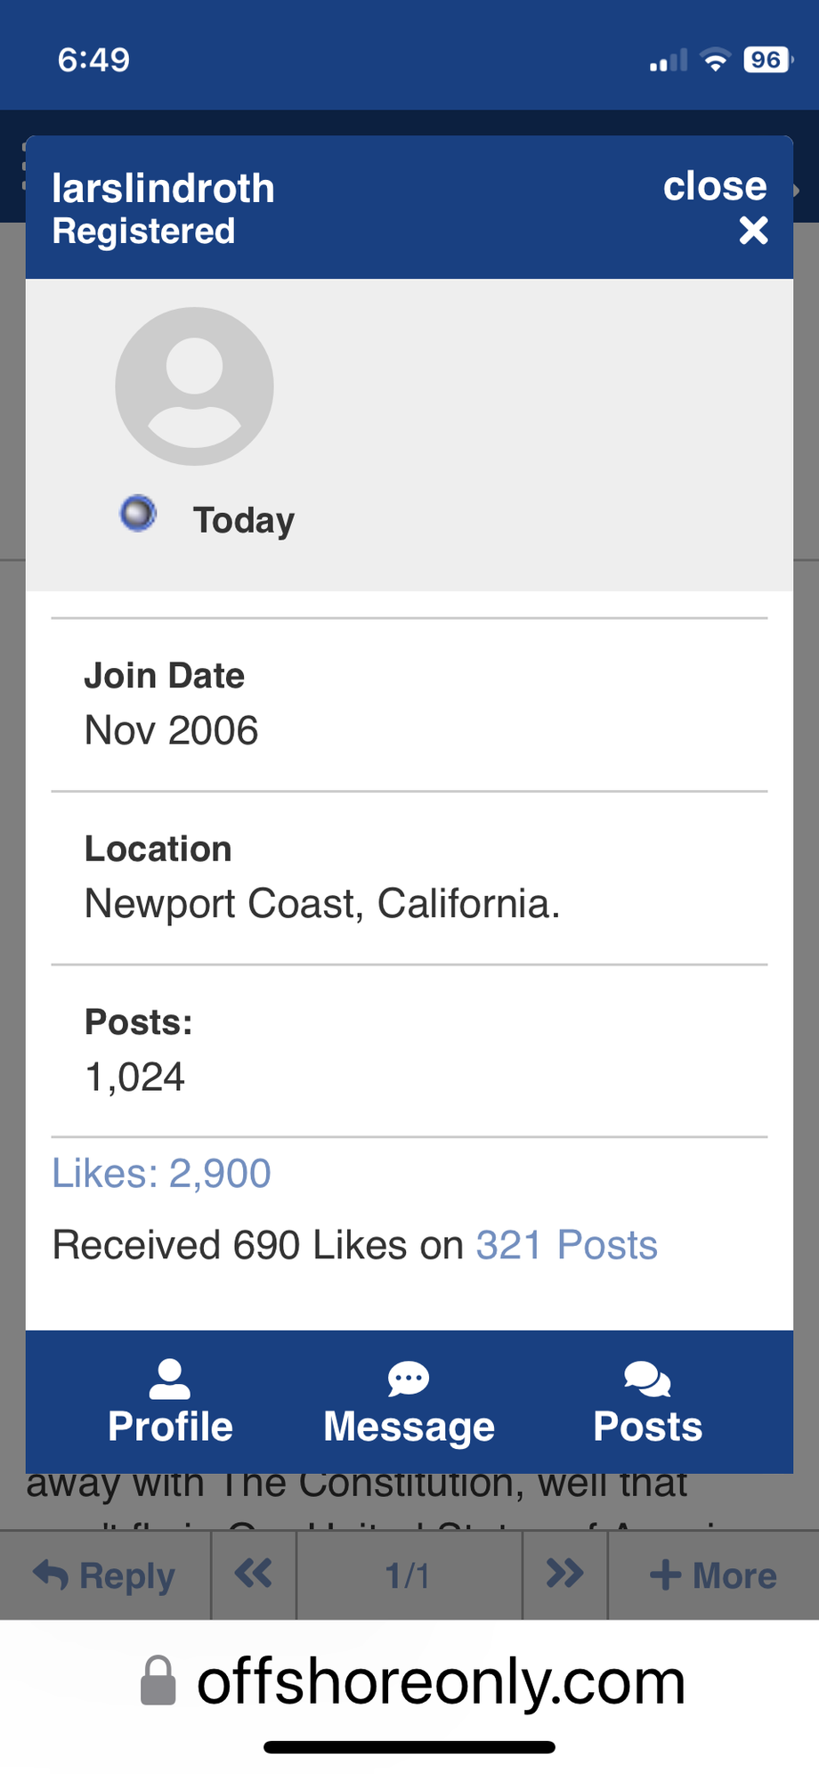
Task: Tap the 'close' text label
Action: tap(715, 186)
